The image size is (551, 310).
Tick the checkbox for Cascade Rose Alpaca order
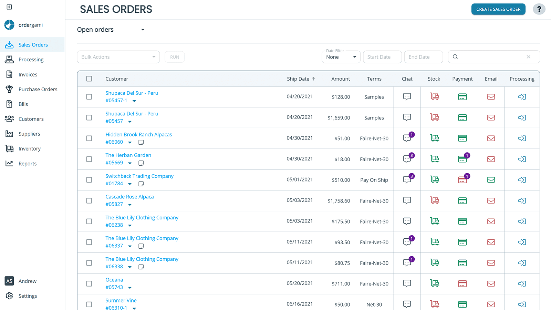pyautogui.click(x=89, y=200)
